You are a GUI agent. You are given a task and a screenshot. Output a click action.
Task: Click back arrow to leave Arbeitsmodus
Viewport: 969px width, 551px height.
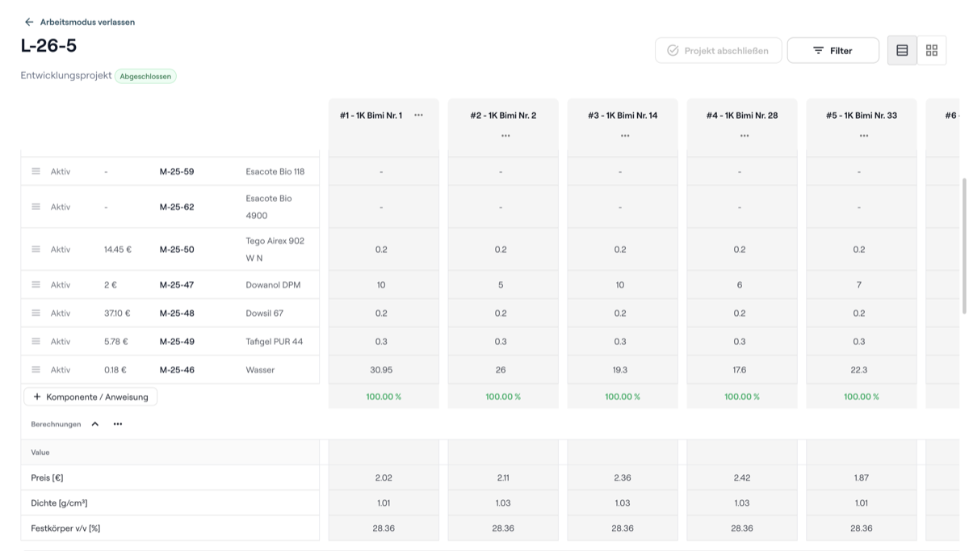29,22
